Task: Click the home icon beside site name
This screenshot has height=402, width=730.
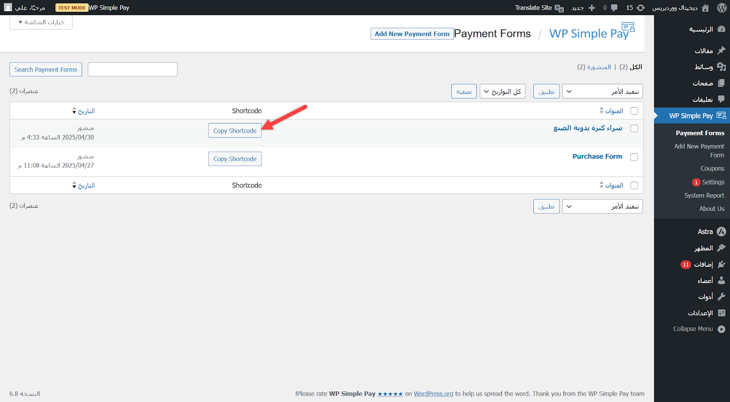Action: click(705, 8)
